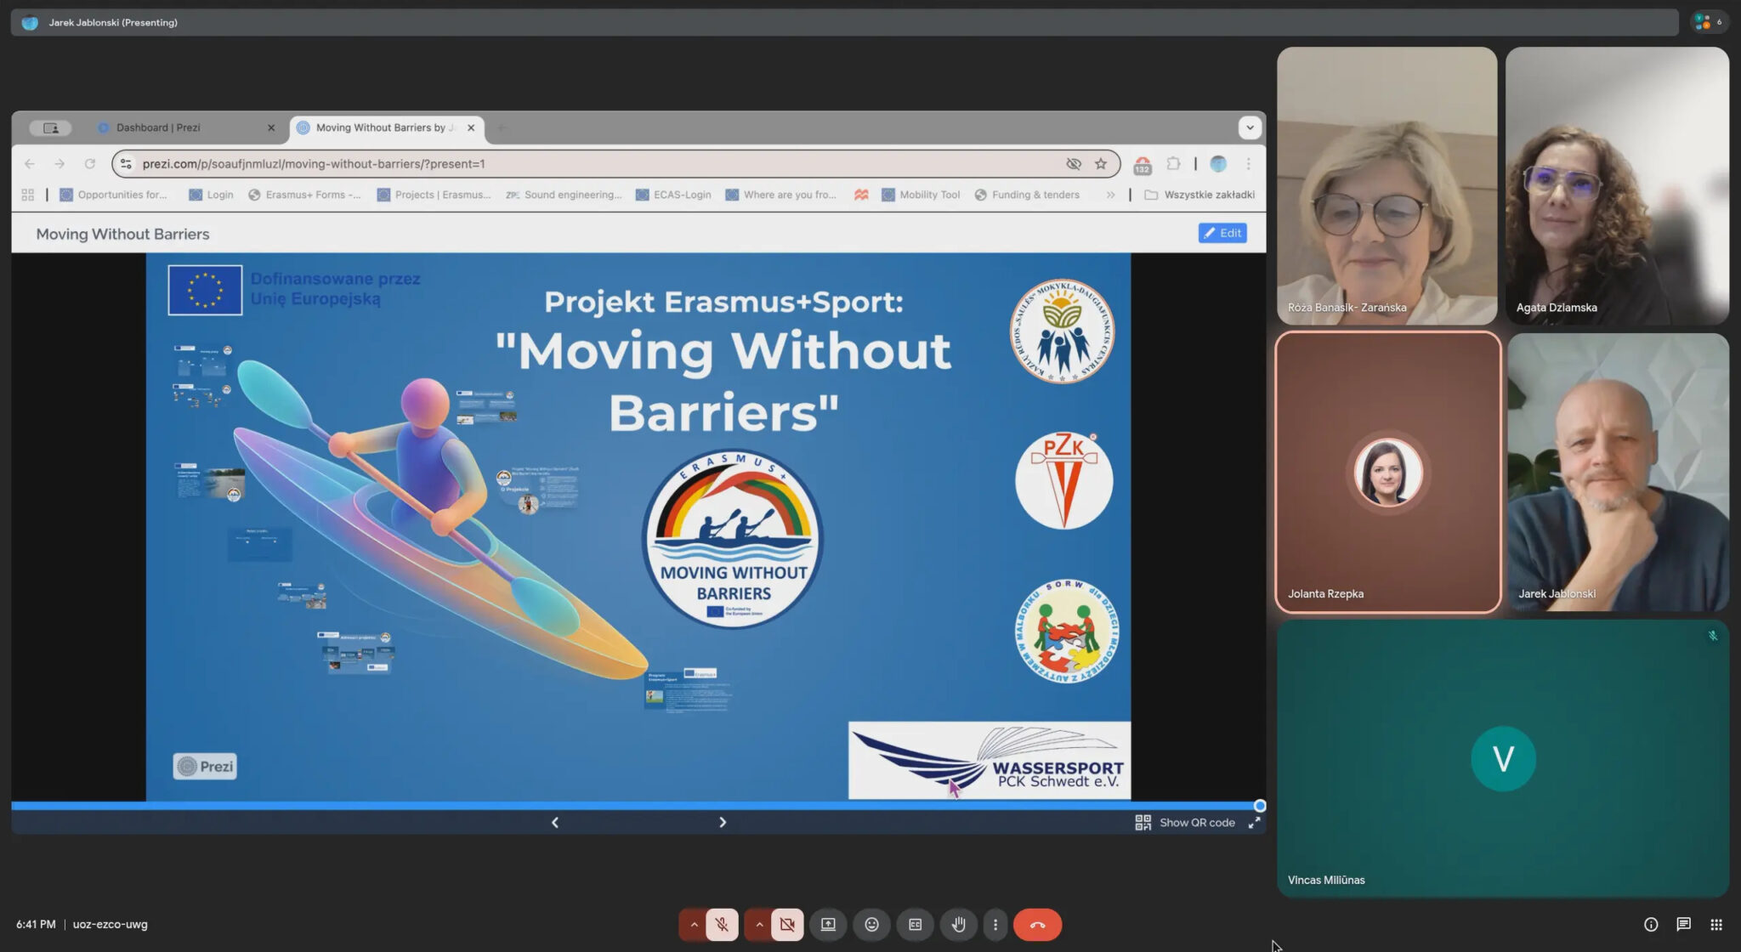The width and height of the screenshot is (1741, 952).
Task: Unmute the microphone in Meet toolbar
Action: point(722,925)
